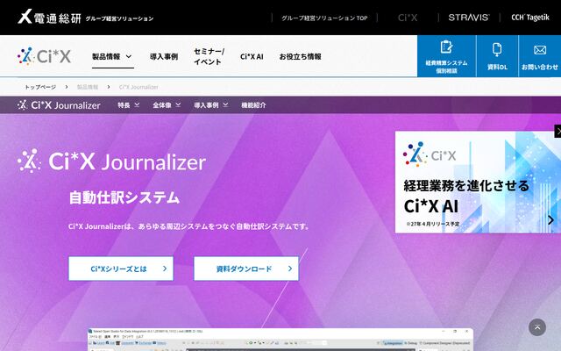Viewport: 561px width, 351px height.
Task: Open 導入事例 in main navigation
Action: [x=164, y=56]
